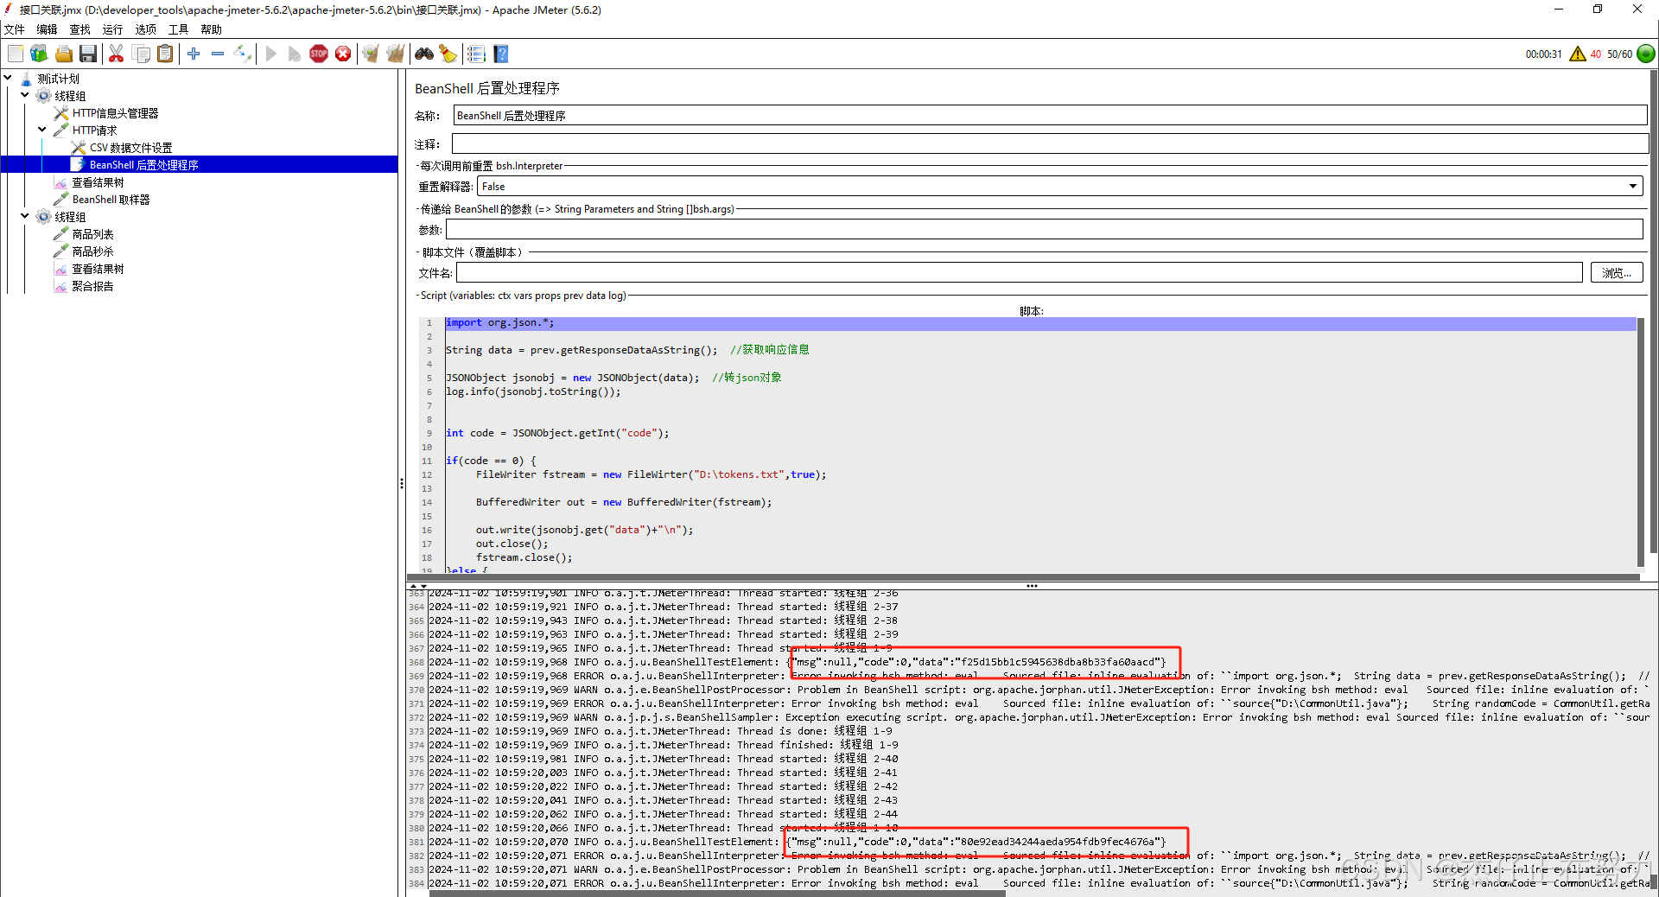The width and height of the screenshot is (1659, 897).
Task: Click script editor line 'int code = JSONObject.getInt'
Action: tap(557, 433)
